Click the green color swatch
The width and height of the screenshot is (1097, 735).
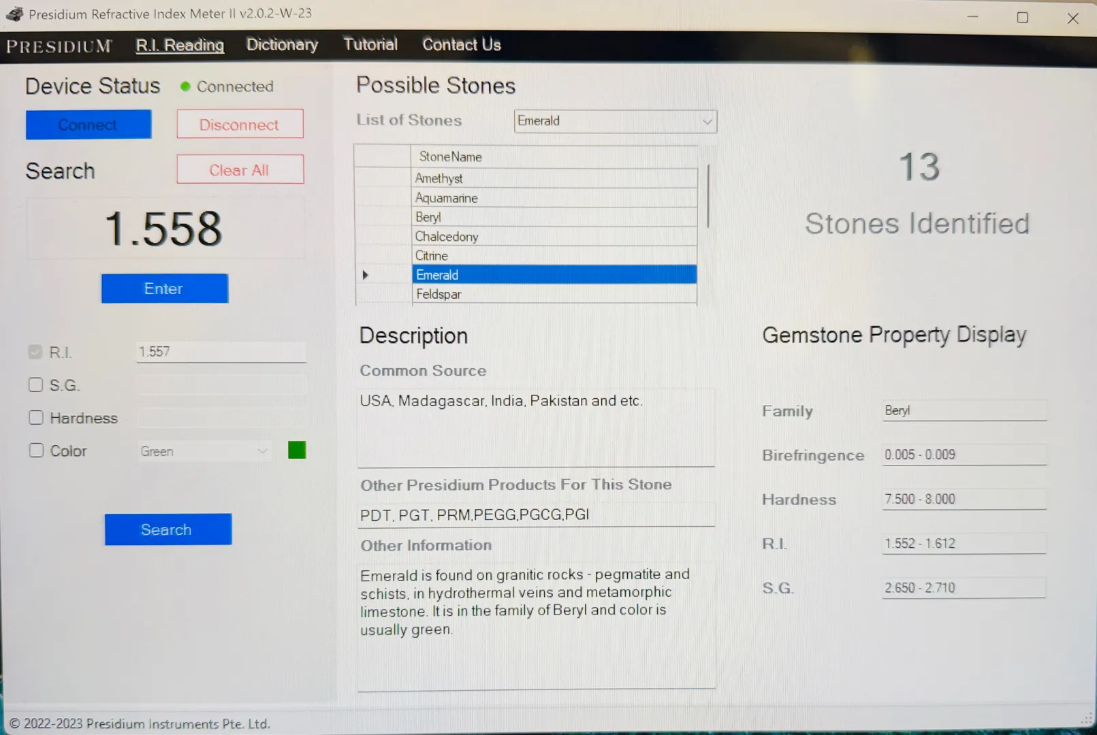pos(297,450)
